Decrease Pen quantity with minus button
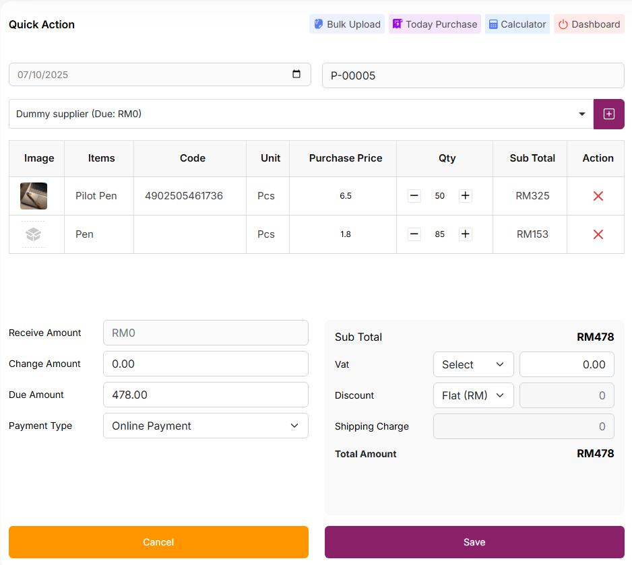Screen dimensions: 632x565 pos(414,234)
